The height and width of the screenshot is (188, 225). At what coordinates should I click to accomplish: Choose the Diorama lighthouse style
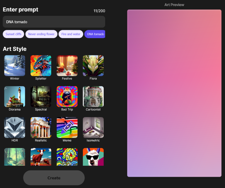tap(15, 96)
